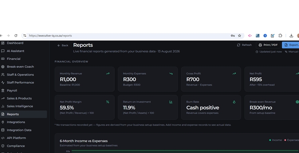Click the R300/mo break-even value
This screenshot has width=299, height=153.
click(x=261, y=108)
